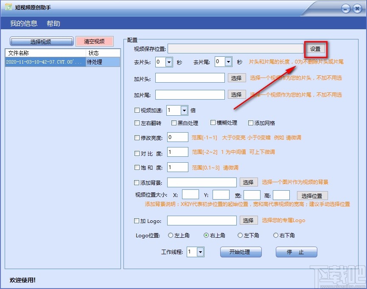The image size is (367, 289).
Task: Click the 停止 button
Action: [296, 252]
